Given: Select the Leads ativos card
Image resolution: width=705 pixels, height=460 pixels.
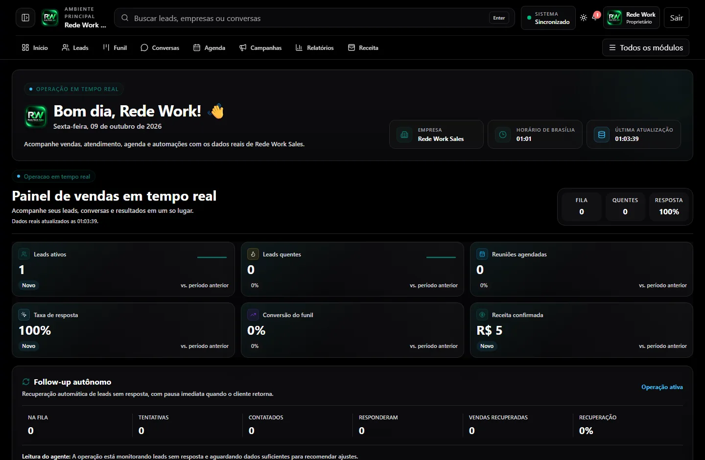Looking at the screenshot, I should 123,269.
